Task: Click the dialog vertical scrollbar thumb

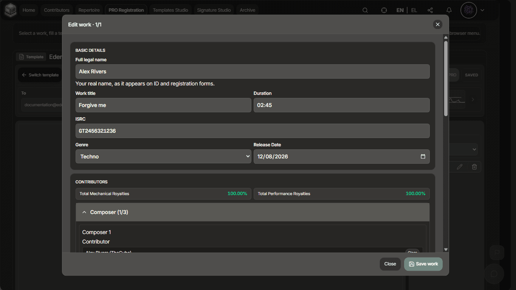Action: point(446,78)
